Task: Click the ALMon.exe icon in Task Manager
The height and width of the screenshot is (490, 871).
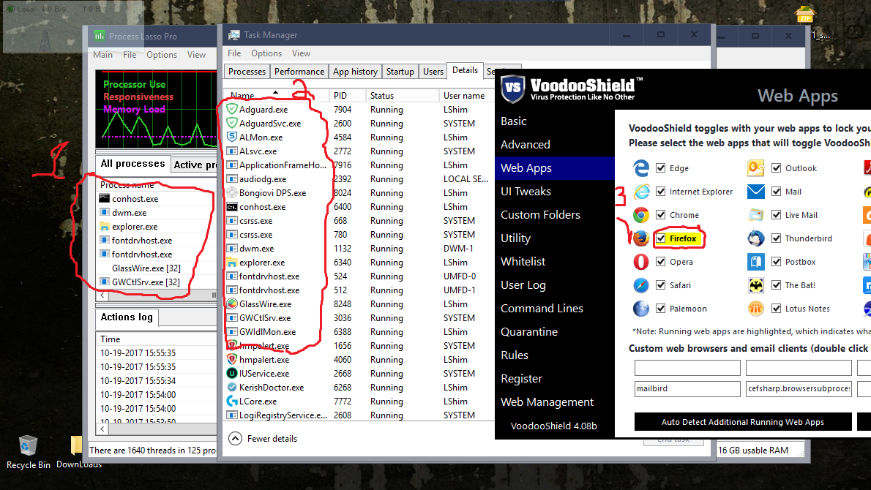Action: point(232,137)
